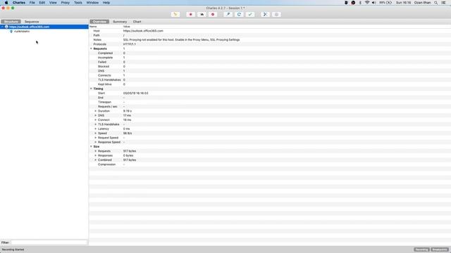Select the Overview tab

pos(99,22)
